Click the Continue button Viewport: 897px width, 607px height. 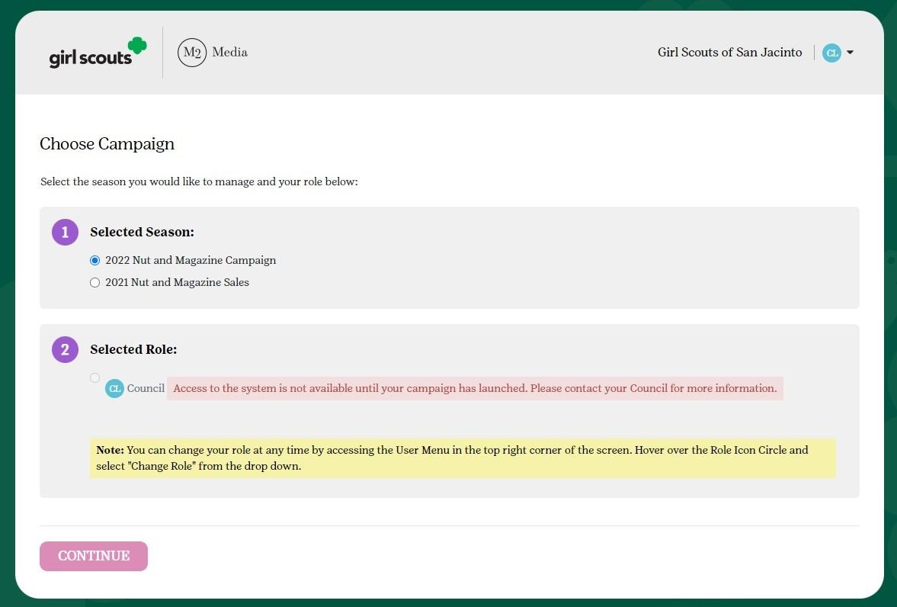point(94,556)
